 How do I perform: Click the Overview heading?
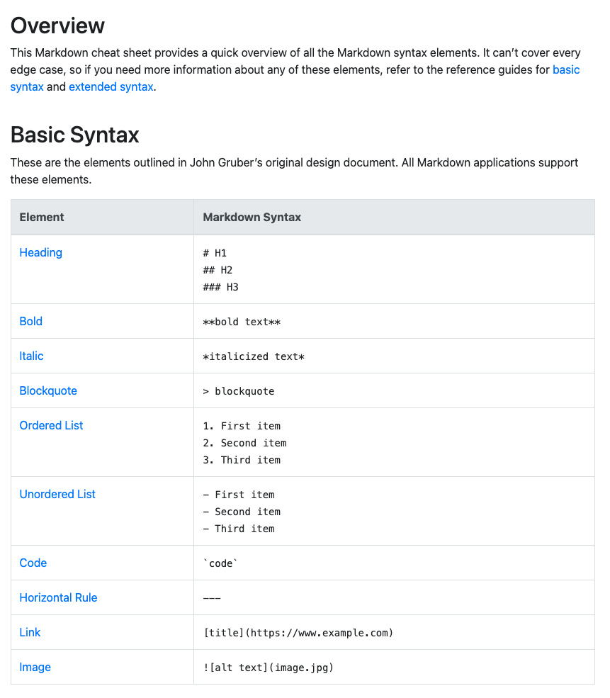coord(57,26)
